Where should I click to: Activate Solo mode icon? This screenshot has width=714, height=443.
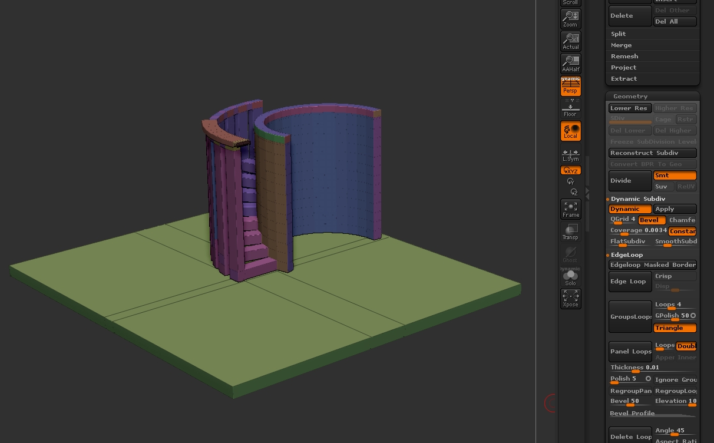pyautogui.click(x=570, y=277)
